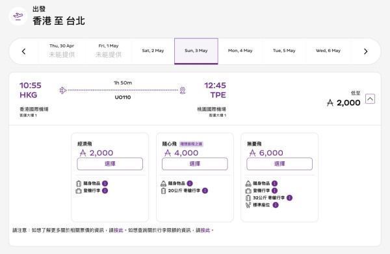Click flight number UO110
The height and width of the screenshot is (254, 390).
(123, 97)
